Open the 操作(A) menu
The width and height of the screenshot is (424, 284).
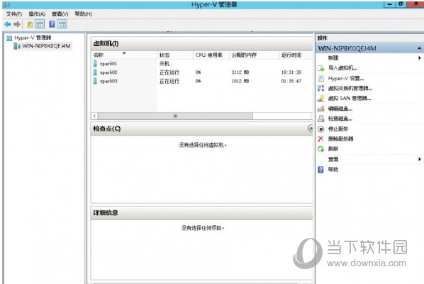pyautogui.click(x=37, y=13)
